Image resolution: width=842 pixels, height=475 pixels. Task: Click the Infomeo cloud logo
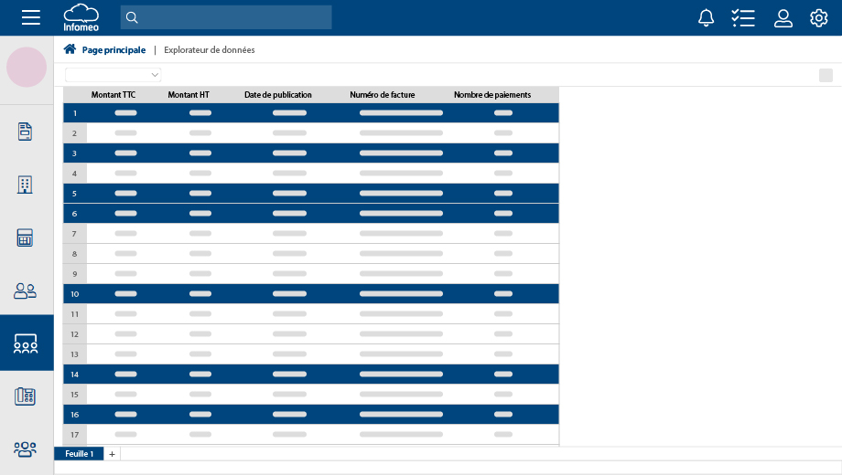coord(81,17)
